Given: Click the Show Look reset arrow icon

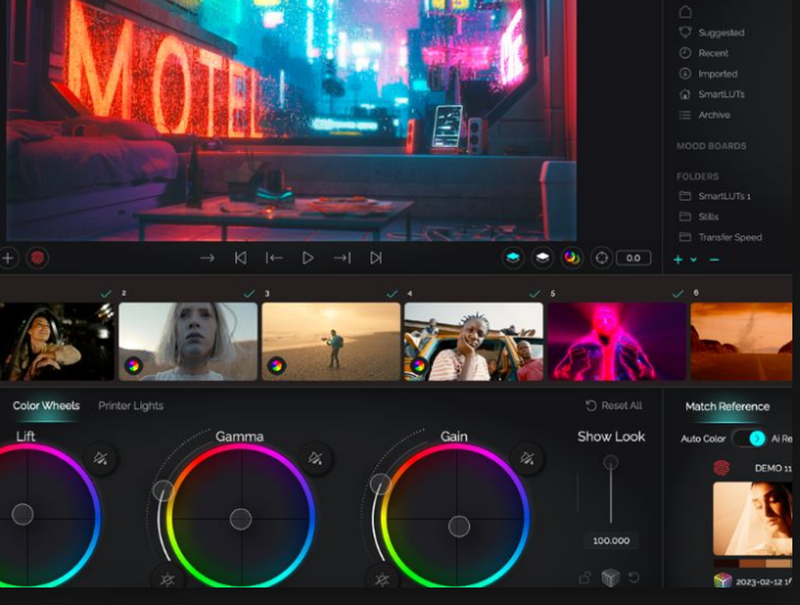Looking at the screenshot, I should tap(634, 578).
